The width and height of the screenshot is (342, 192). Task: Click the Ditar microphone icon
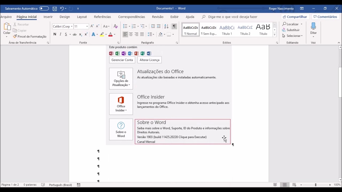click(313, 26)
